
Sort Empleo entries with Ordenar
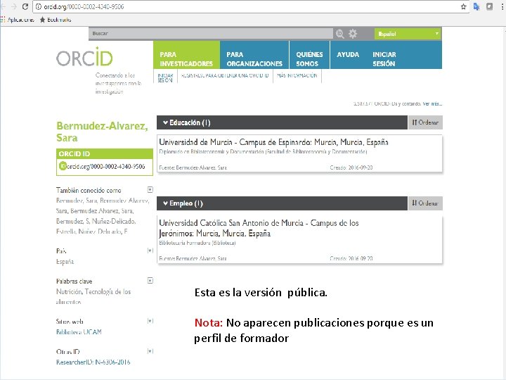click(x=425, y=203)
